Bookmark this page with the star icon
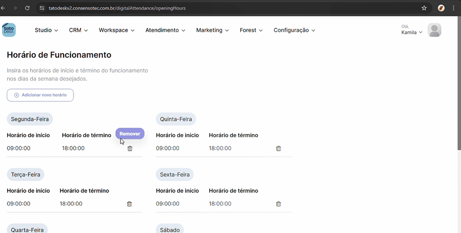This screenshot has height=233, width=461. point(424,8)
